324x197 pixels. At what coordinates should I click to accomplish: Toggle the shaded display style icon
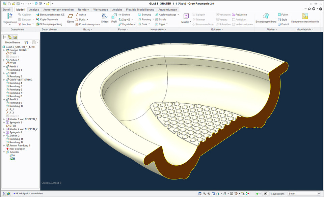218,194
